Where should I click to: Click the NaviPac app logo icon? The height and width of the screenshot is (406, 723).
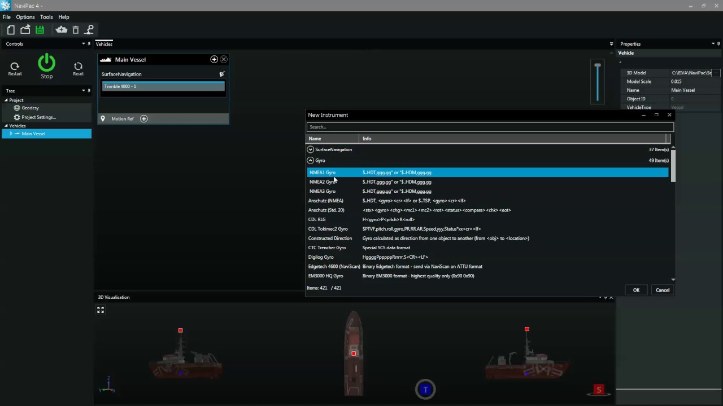click(5, 6)
